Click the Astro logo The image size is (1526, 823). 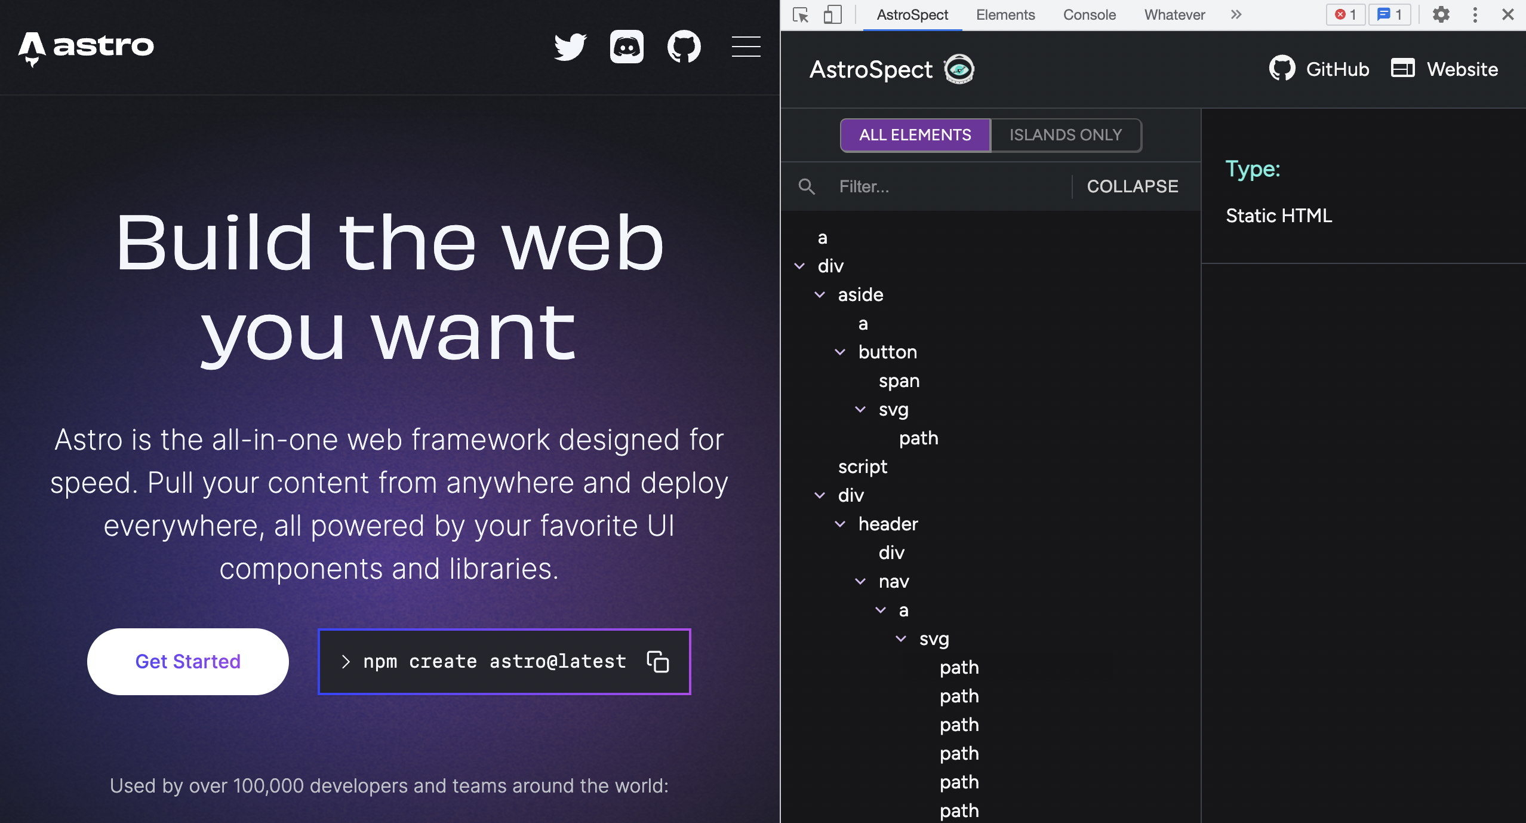point(86,48)
